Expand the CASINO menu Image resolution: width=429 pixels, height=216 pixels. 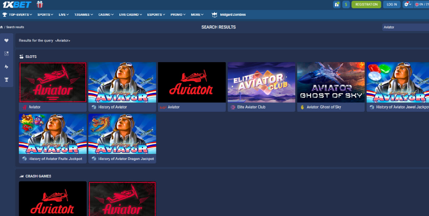[106, 15]
